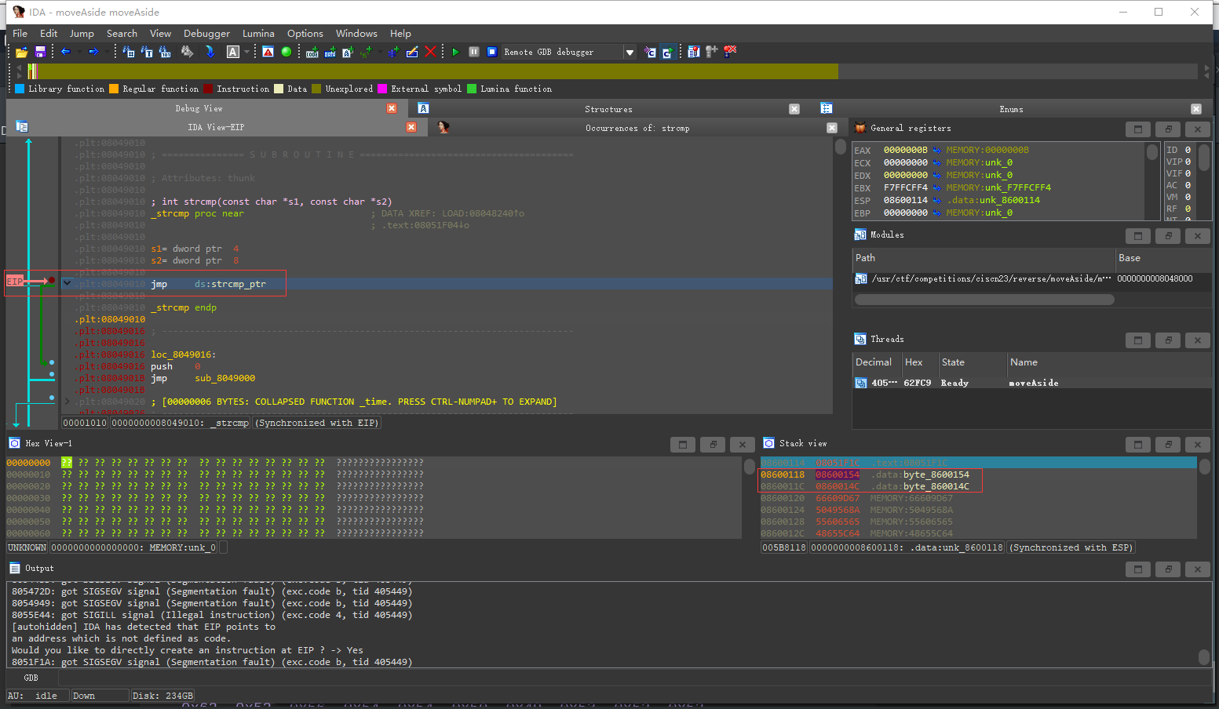1219x709 pixels.
Task: Open the Options menu
Action: pyautogui.click(x=305, y=34)
